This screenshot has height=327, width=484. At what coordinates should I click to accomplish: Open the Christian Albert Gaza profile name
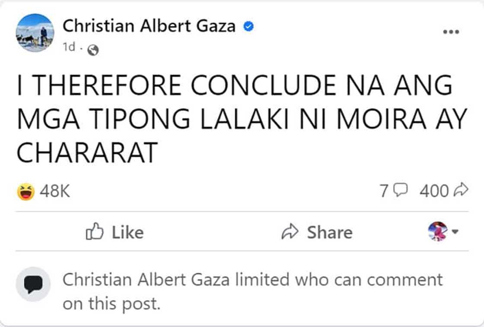coord(149,26)
